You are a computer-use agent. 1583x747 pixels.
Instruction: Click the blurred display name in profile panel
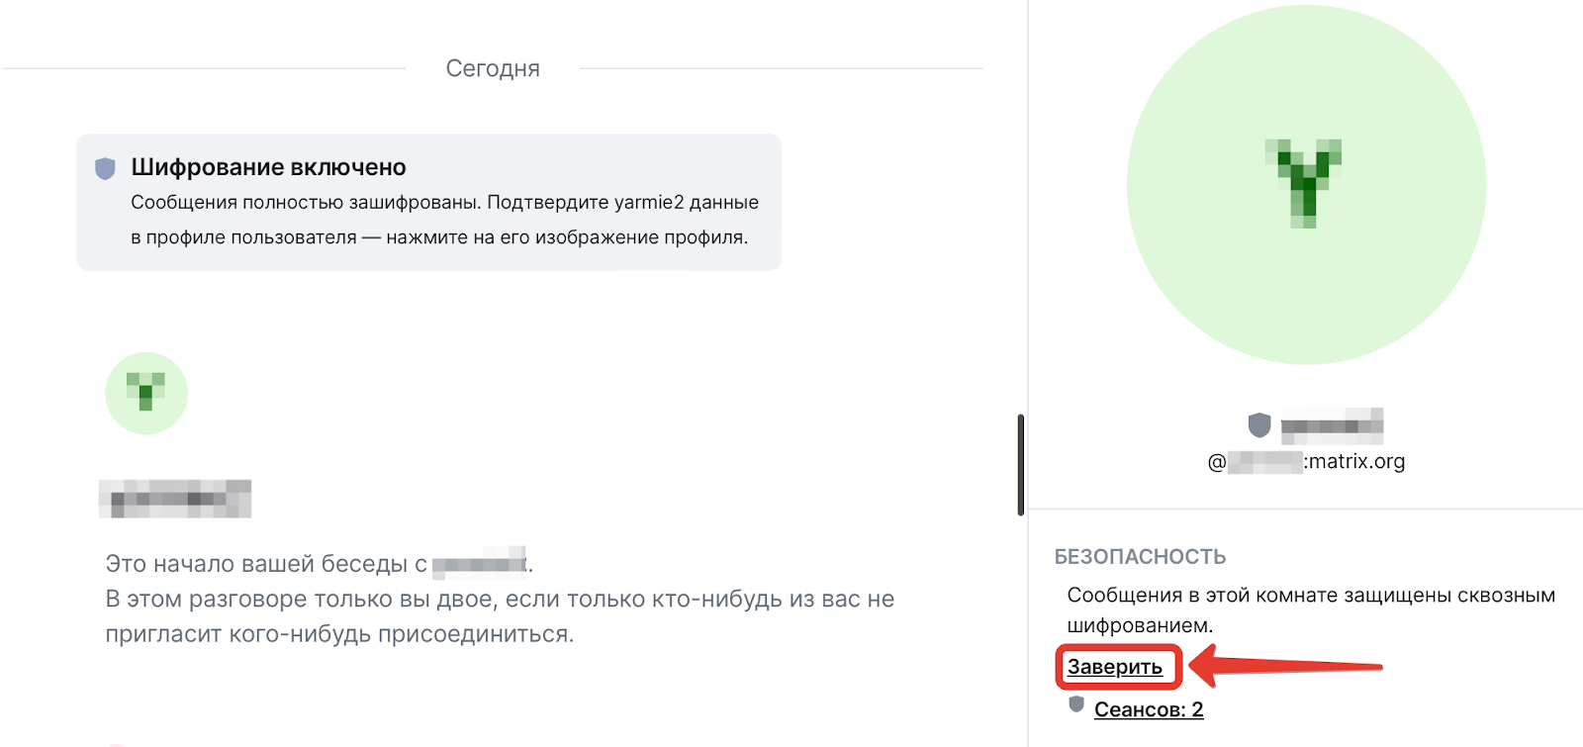pos(1332,426)
